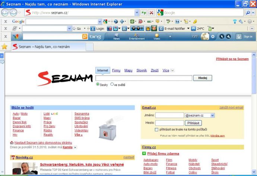Viewport: 257px width, 176px height.
Task: Open the Google toolbar search box dropdown
Action: (100, 22)
